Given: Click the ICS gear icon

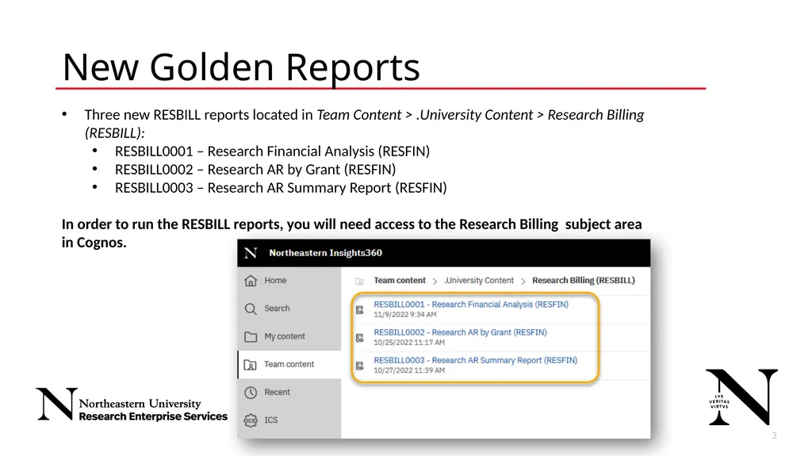Looking at the screenshot, I should tap(251, 420).
